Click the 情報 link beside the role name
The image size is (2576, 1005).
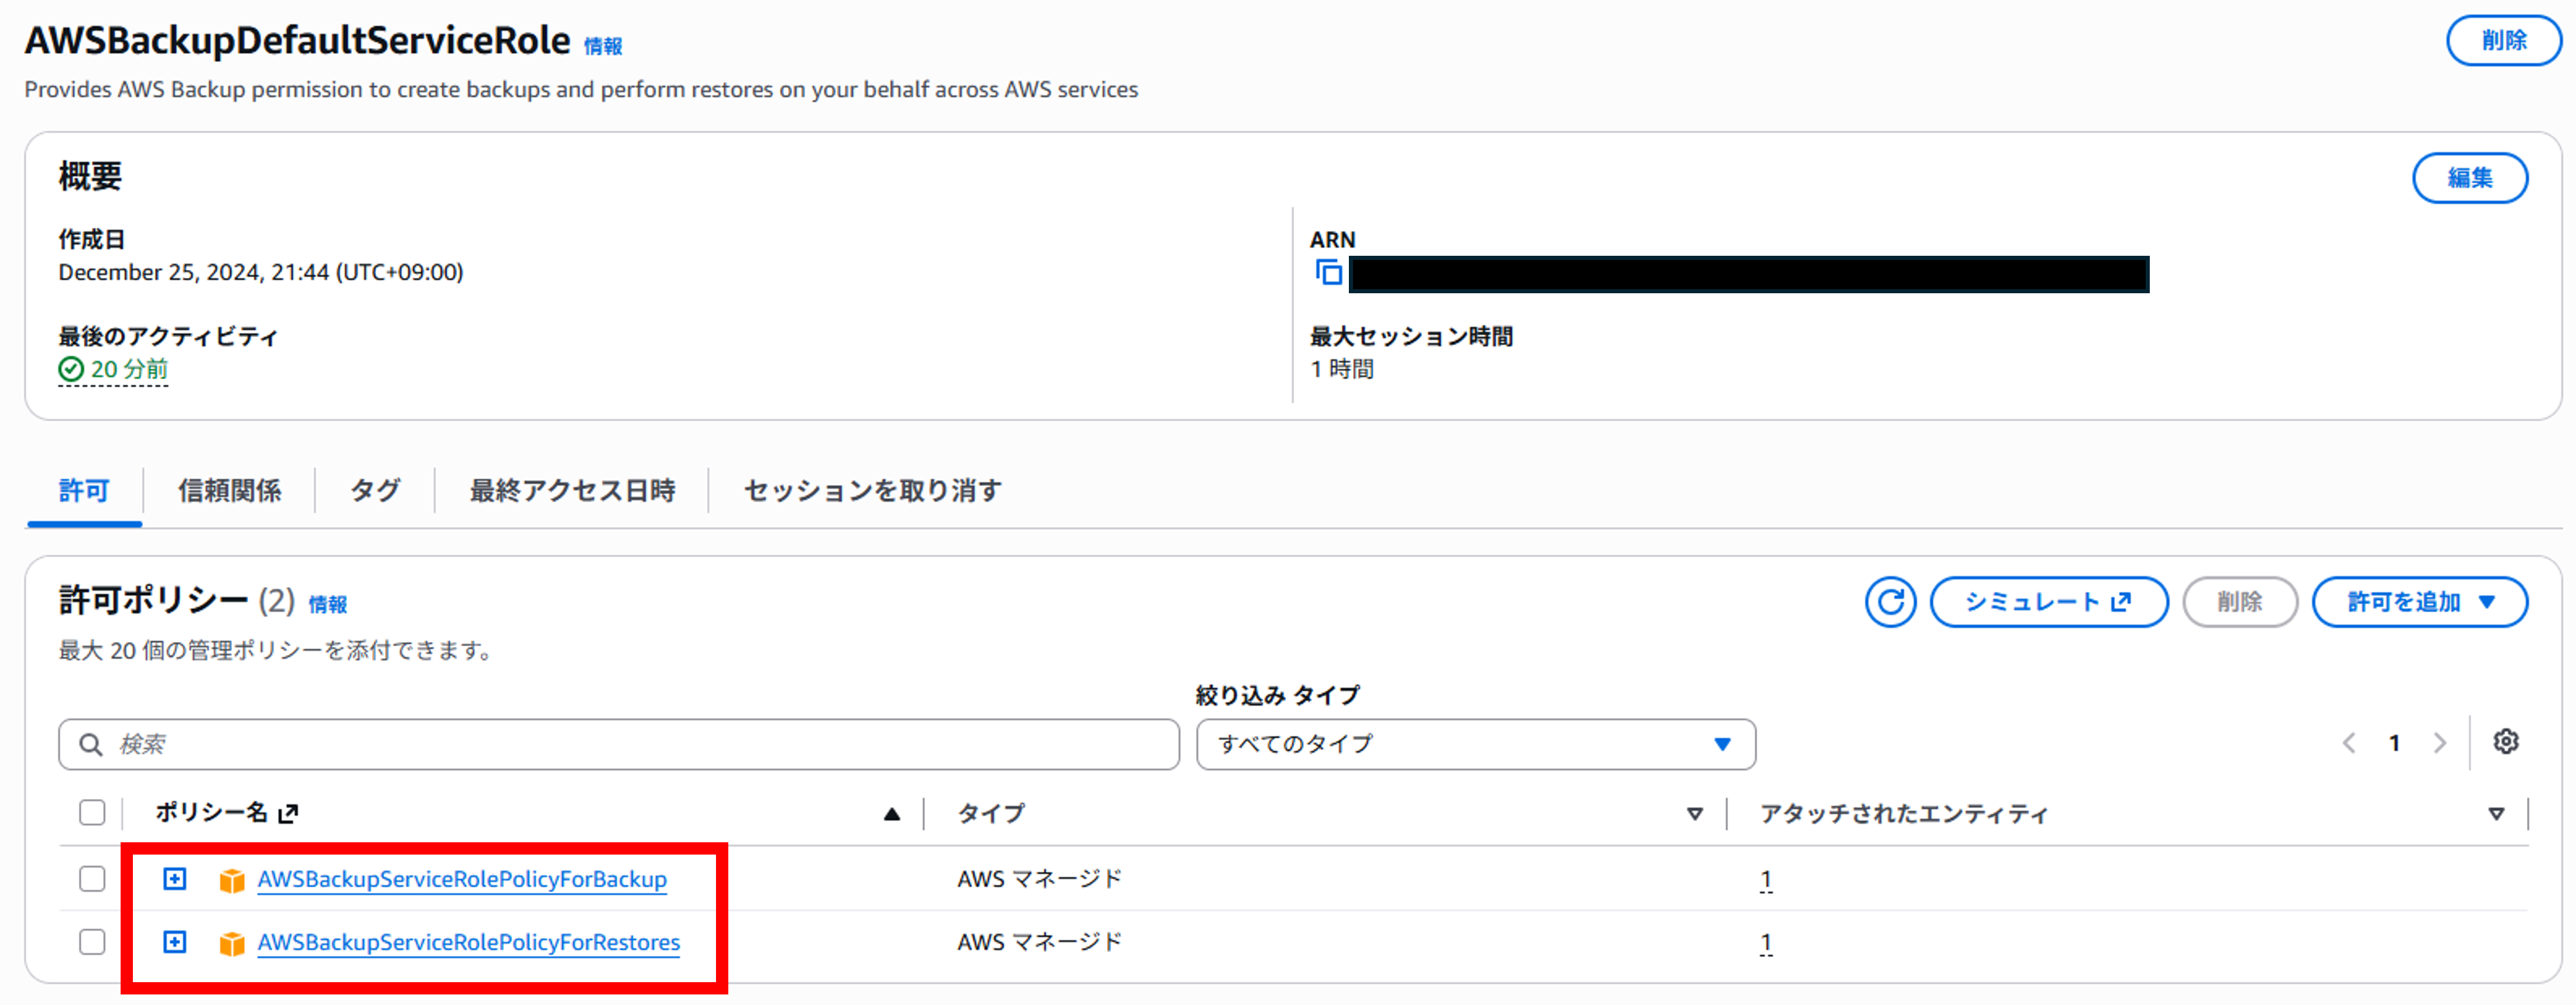pyautogui.click(x=603, y=46)
